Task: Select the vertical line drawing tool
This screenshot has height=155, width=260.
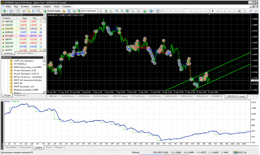Action: coord(224,11)
